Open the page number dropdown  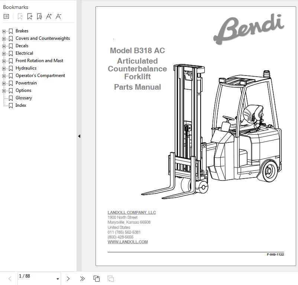click(x=58, y=279)
